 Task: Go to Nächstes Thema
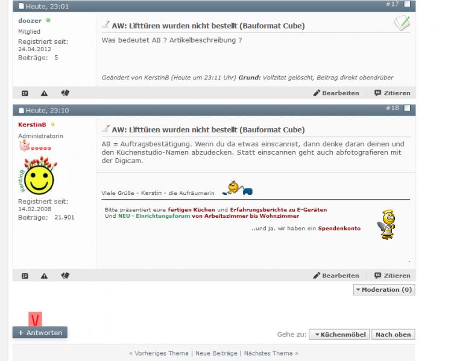[x=271, y=354]
